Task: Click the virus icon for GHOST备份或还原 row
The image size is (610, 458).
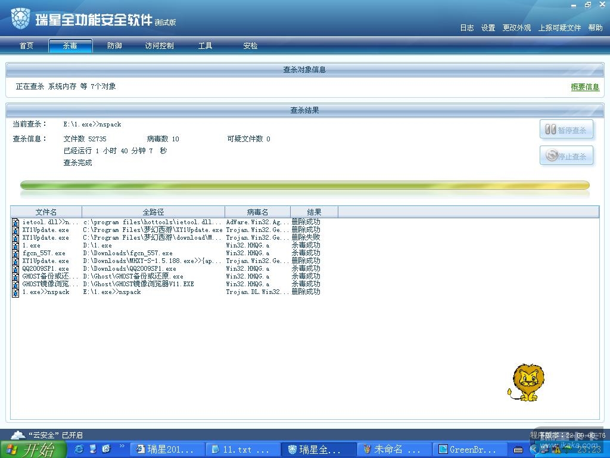Action: pyautogui.click(x=15, y=277)
